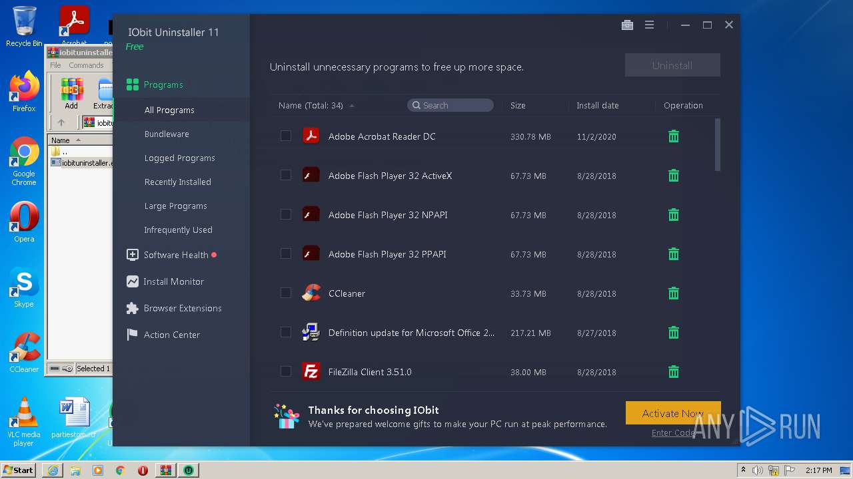Click Add icon in WinRAR window
The height and width of the screenshot is (479, 853).
[71, 94]
